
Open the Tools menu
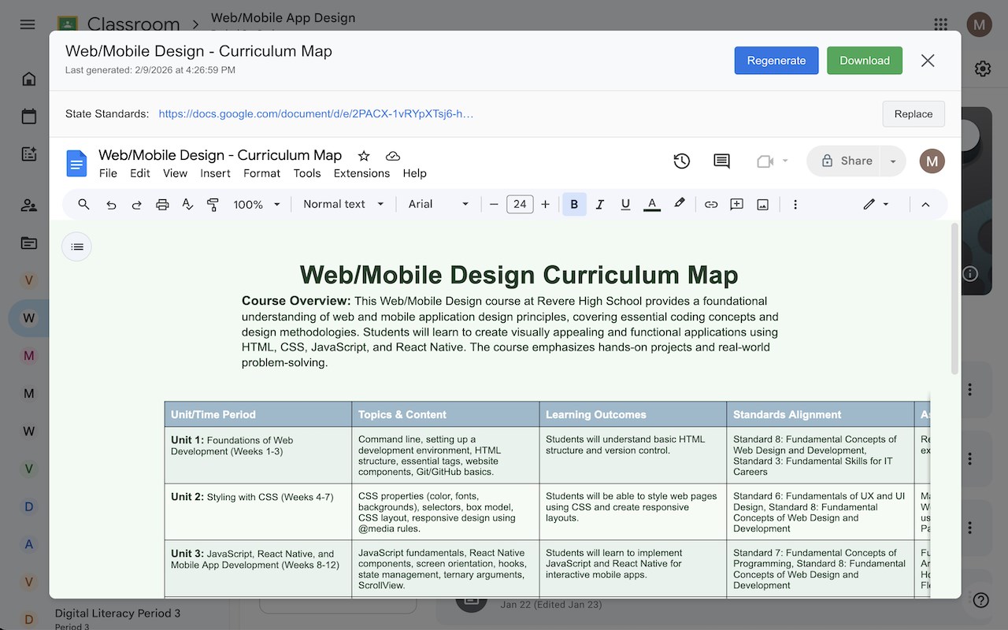pos(307,173)
